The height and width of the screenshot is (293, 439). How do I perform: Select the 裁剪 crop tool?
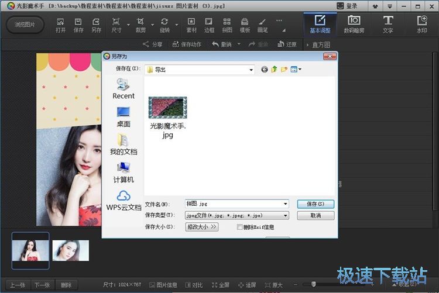(x=140, y=26)
